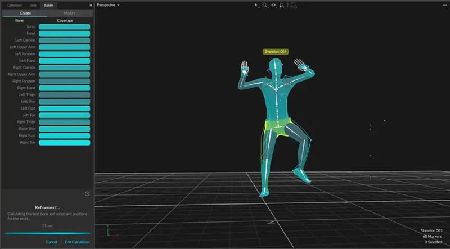This screenshot has width=450, height=249.
Task: Switch to the Data tab
Action: click(x=33, y=4)
